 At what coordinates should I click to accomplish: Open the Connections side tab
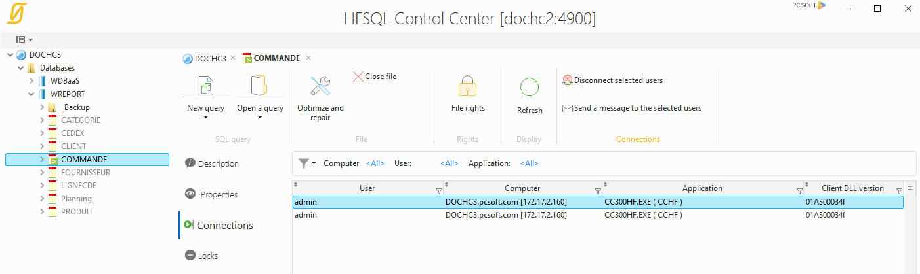[x=219, y=225]
